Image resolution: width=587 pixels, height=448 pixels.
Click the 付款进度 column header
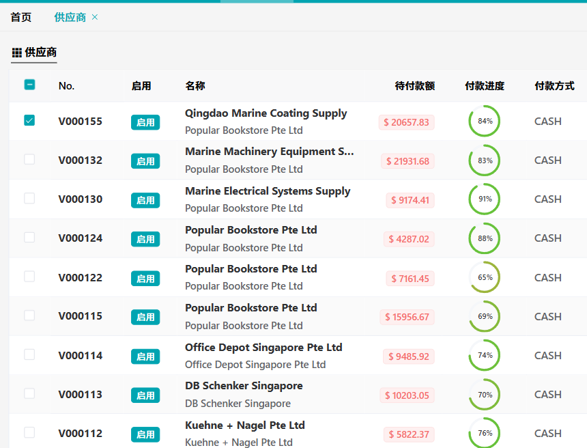(485, 86)
